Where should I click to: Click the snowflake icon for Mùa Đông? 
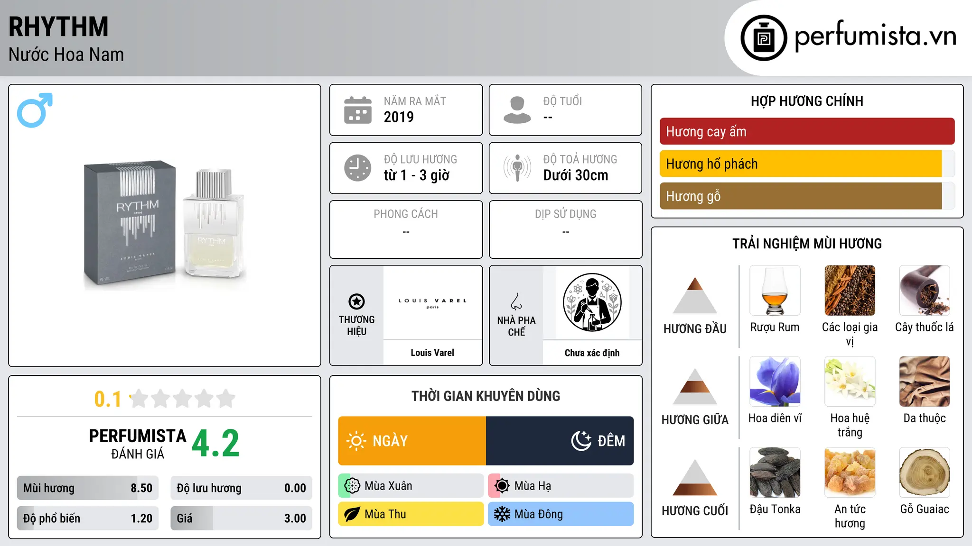coord(502,514)
